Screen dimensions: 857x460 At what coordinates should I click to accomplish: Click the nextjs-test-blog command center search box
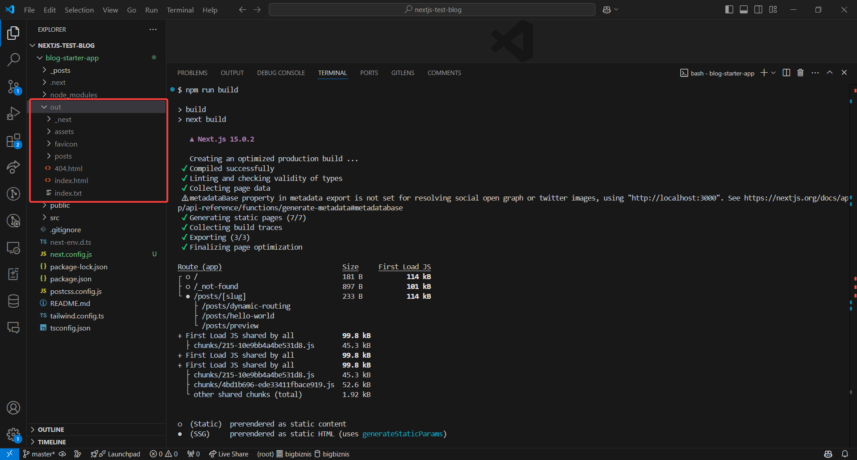[x=432, y=9]
